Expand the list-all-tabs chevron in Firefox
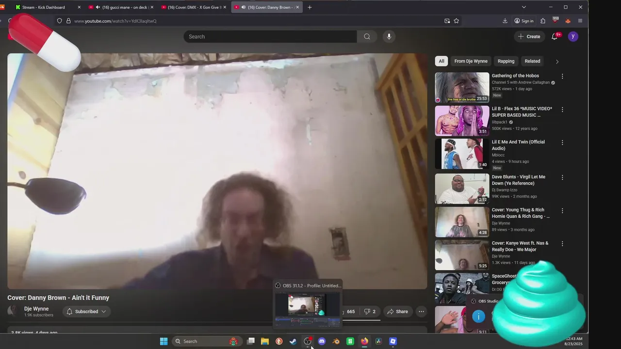Screen dimensions: 621x349 [x=523, y=7]
